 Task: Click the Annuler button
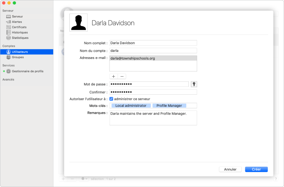230,169
